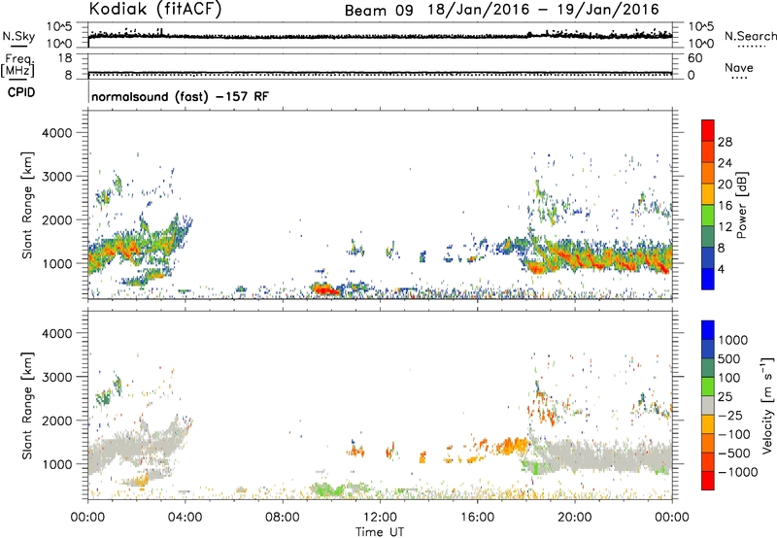This screenshot has width=777, height=538.
Task: Click the "18" frequency axis tick
Action: pos(65,58)
